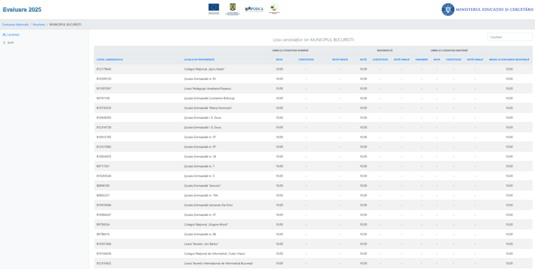Click the European Union flag logo
Viewport: 535px width, 269px height.
[x=214, y=8]
